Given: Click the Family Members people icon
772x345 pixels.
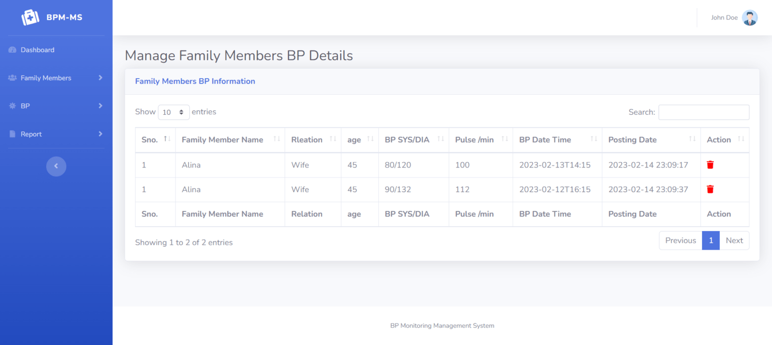Looking at the screenshot, I should [11, 78].
